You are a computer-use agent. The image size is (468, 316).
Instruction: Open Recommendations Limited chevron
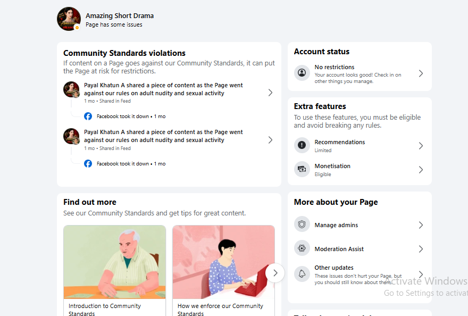click(x=421, y=146)
